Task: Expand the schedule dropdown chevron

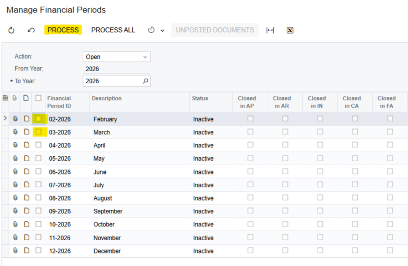Action: [x=162, y=30]
